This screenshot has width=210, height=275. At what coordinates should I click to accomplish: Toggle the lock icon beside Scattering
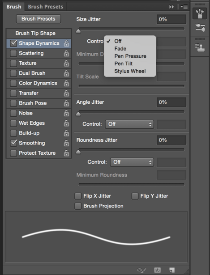tap(66, 53)
